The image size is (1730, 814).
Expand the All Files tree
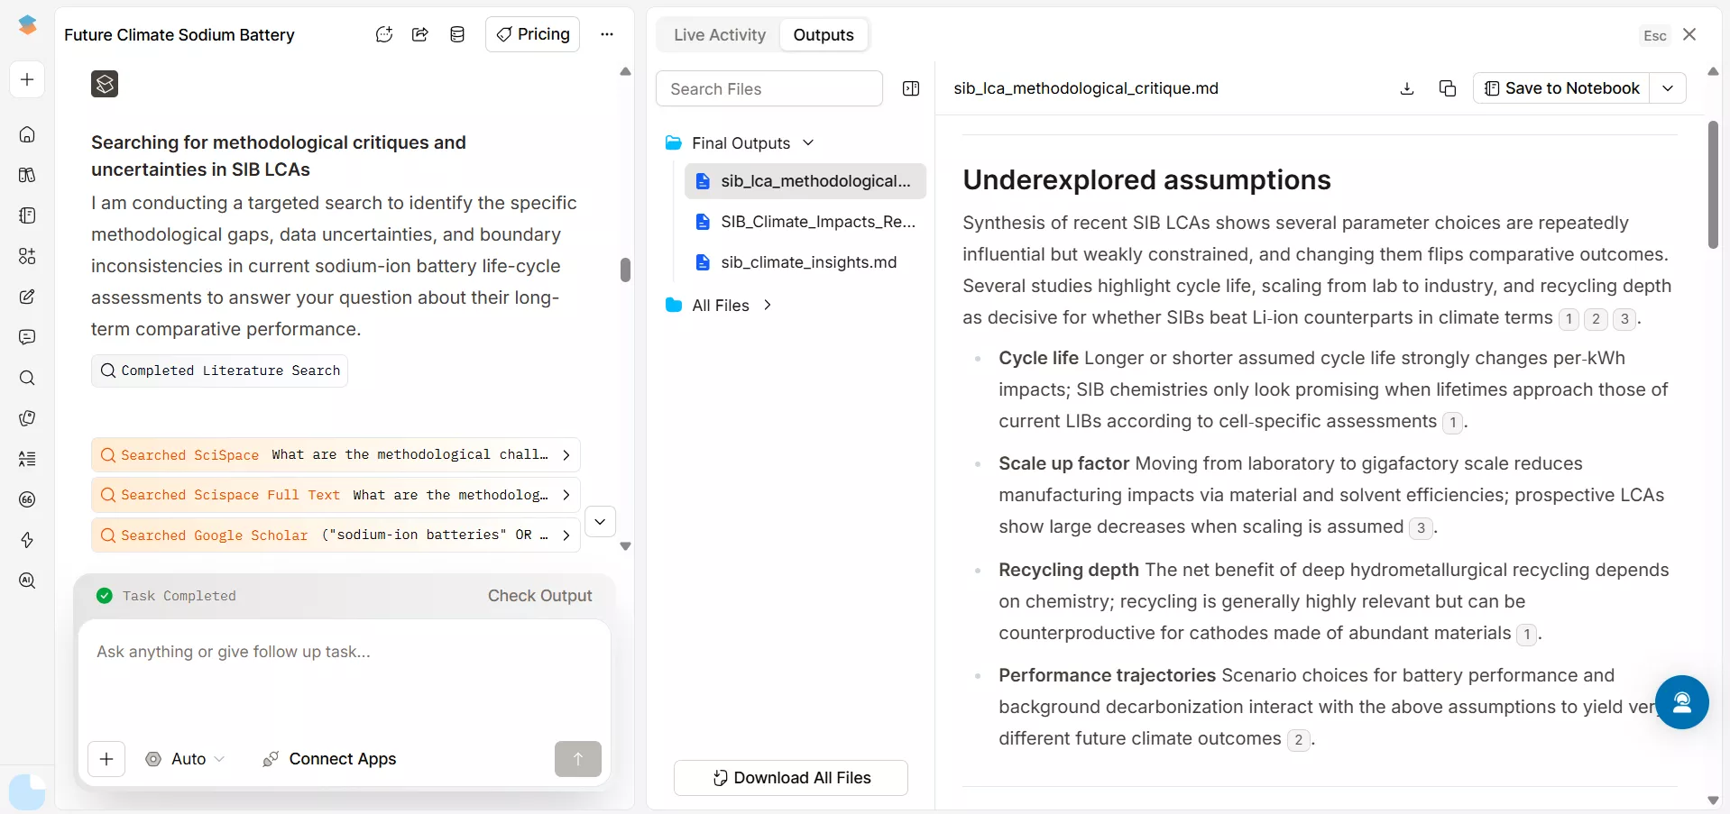(x=768, y=306)
